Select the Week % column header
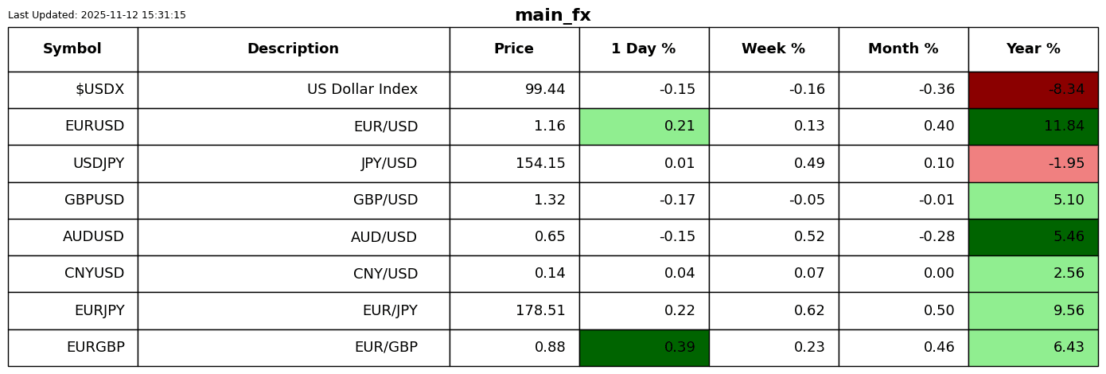The width and height of the screenshot is (1106, 374). tap(773, 49)
